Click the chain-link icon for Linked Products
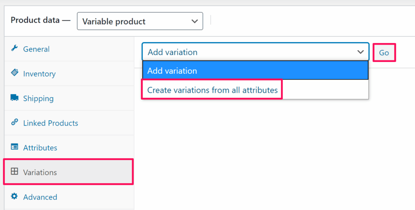The width and height of the screenshot is (415, 210). click(15, 122)
